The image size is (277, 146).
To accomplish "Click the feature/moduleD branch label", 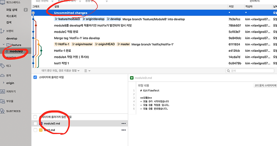I will click(x=67, y=19).
